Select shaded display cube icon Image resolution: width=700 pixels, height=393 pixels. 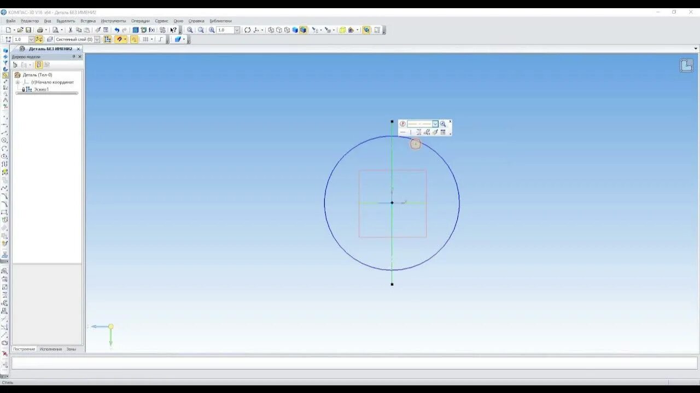295,30
